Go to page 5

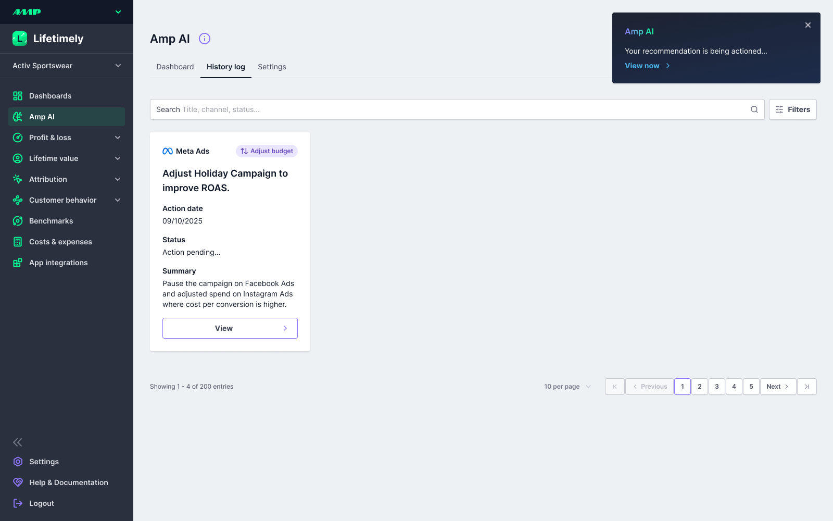pos(751,387)
